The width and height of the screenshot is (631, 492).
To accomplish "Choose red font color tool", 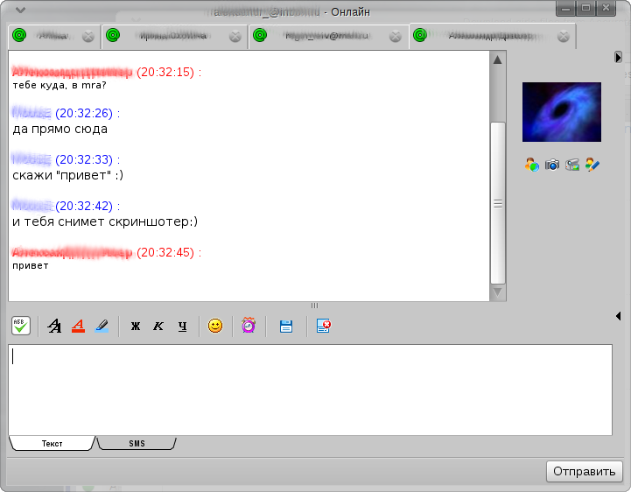I will [78, 326].
